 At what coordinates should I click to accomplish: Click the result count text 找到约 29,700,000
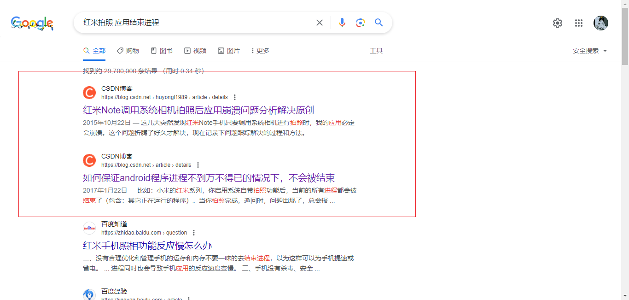tap(143, 71)
